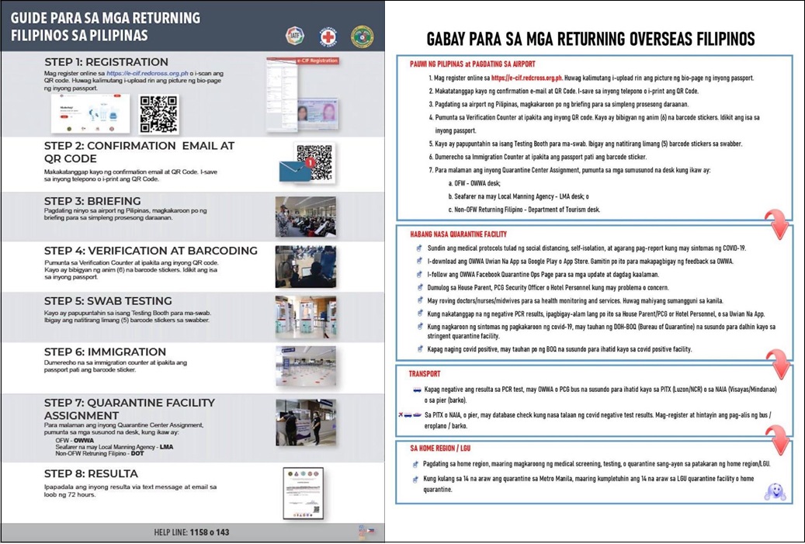Image resolution: width=805 pixels, height=544 pixels.
Task: Click the QR code under Step 1 Registration
Action: [x=158, y=114]
